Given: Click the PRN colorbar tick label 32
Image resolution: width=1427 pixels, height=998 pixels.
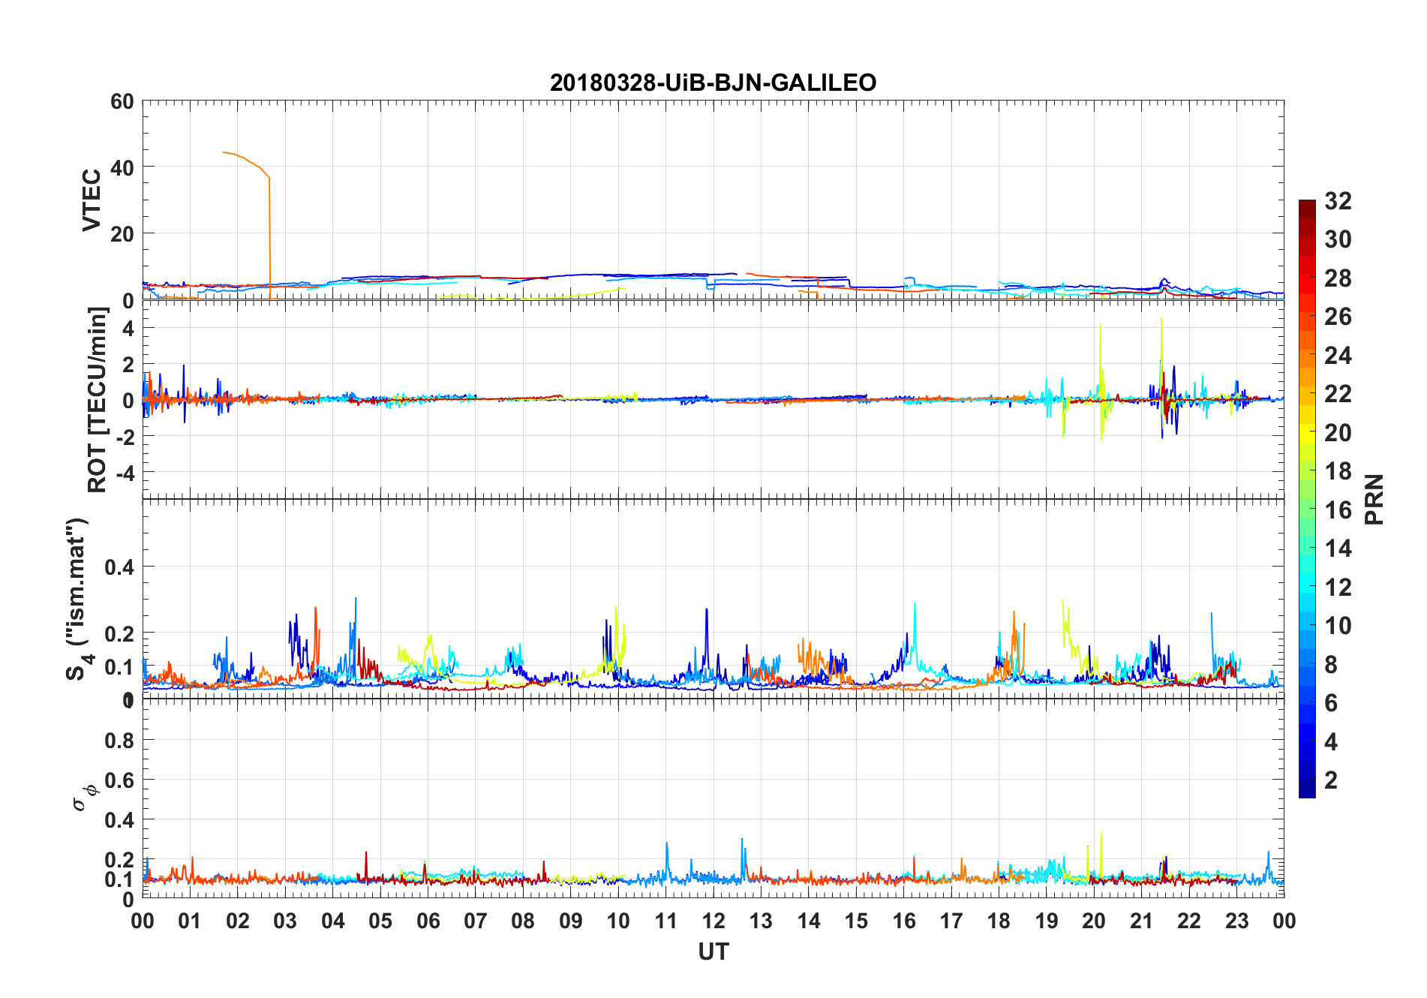Looking at the screenshot, I should click(1338, 201).
